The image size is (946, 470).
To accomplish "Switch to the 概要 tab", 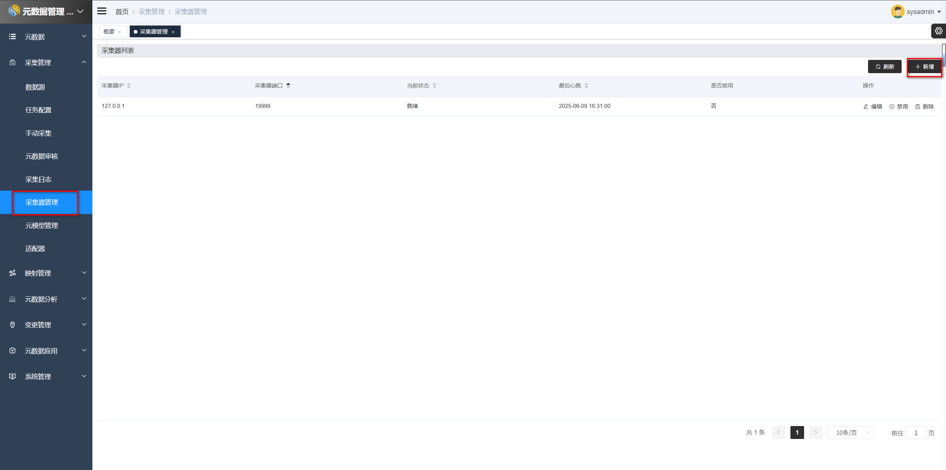I will 109,32.
